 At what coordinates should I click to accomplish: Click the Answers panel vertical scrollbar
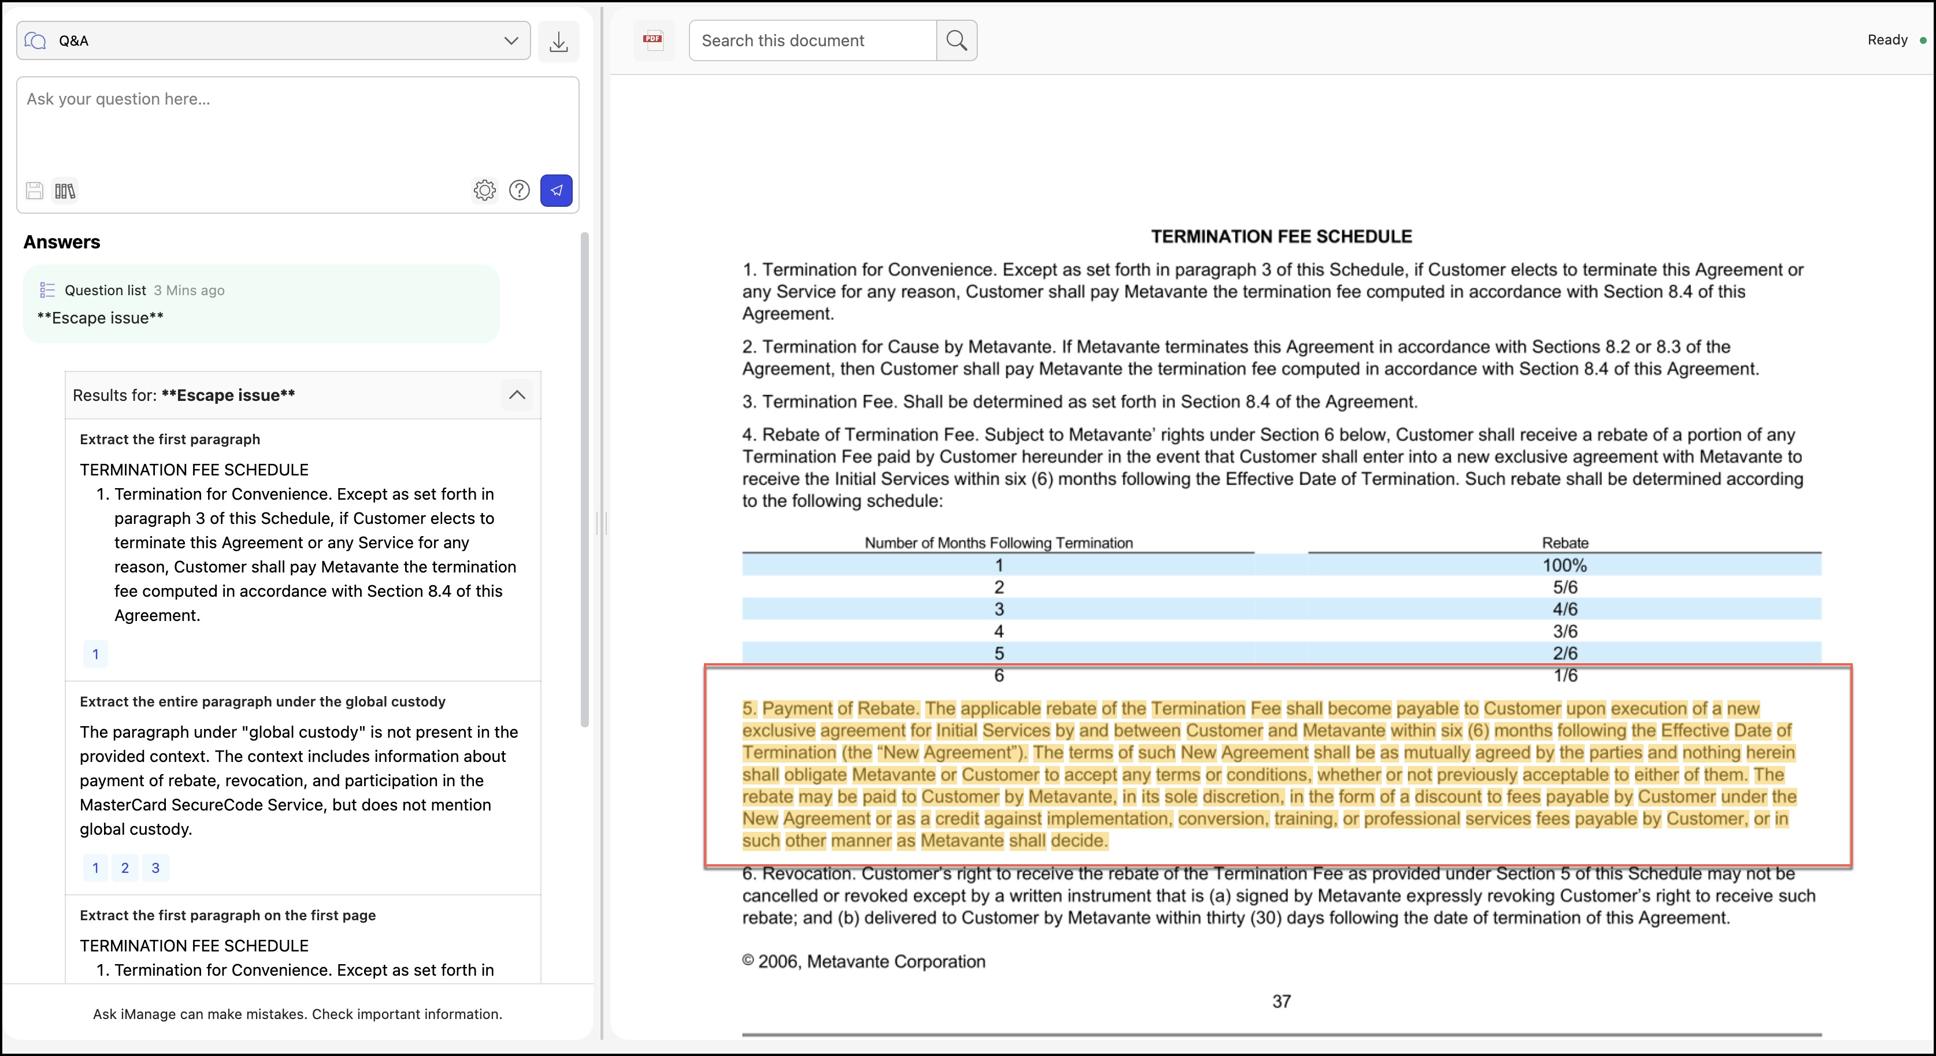(x=585, y=481)
